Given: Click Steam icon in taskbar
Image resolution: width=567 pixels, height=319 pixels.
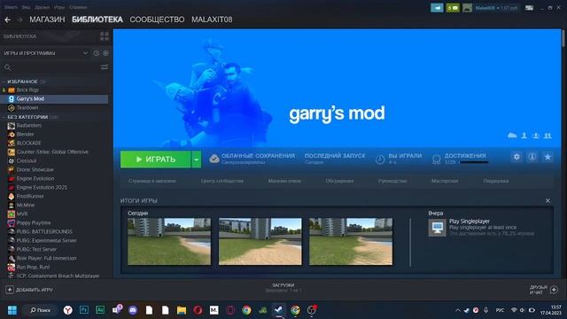Looking at the screenshot, I should 278,310.
